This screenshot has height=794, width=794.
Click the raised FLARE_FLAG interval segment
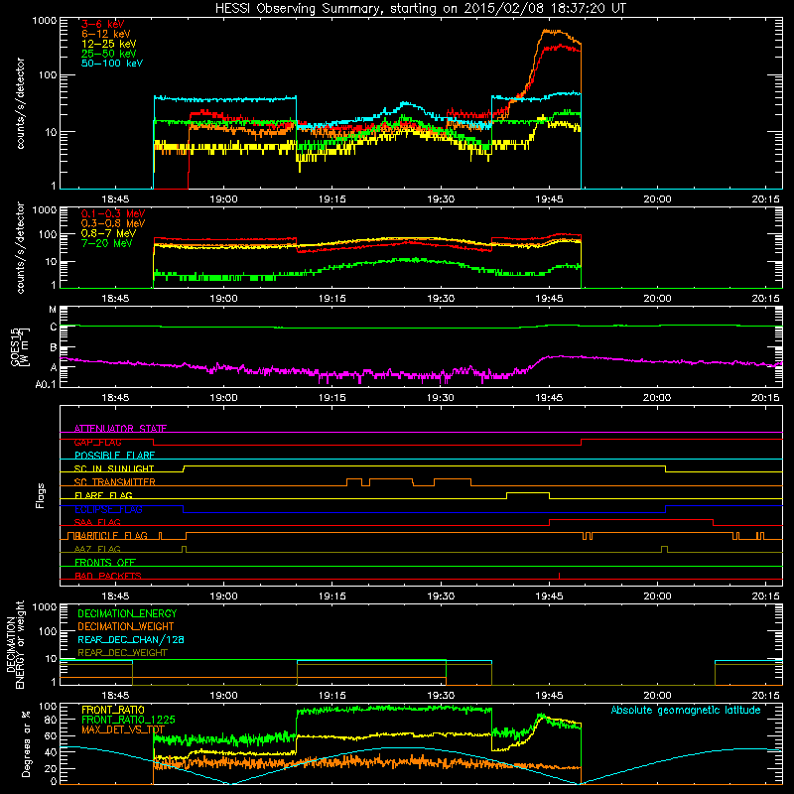click(x=528, y=492)
